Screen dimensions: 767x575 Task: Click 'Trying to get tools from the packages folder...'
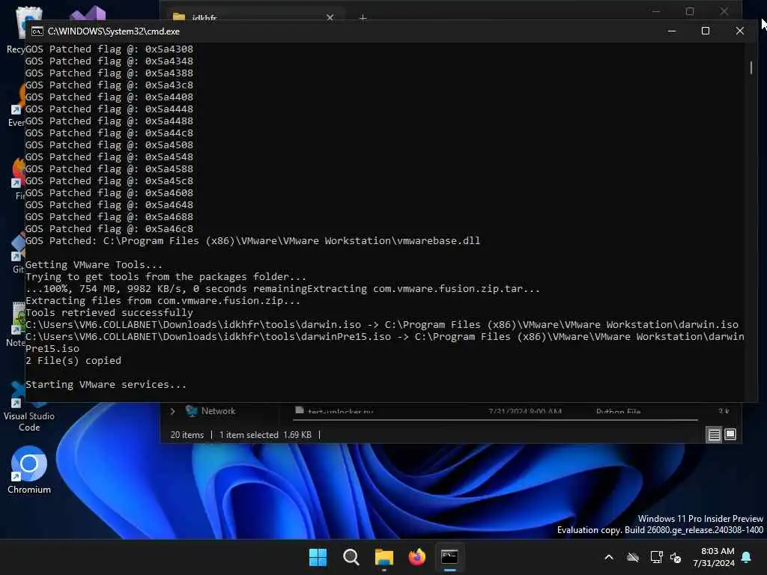tap(166, 277)
